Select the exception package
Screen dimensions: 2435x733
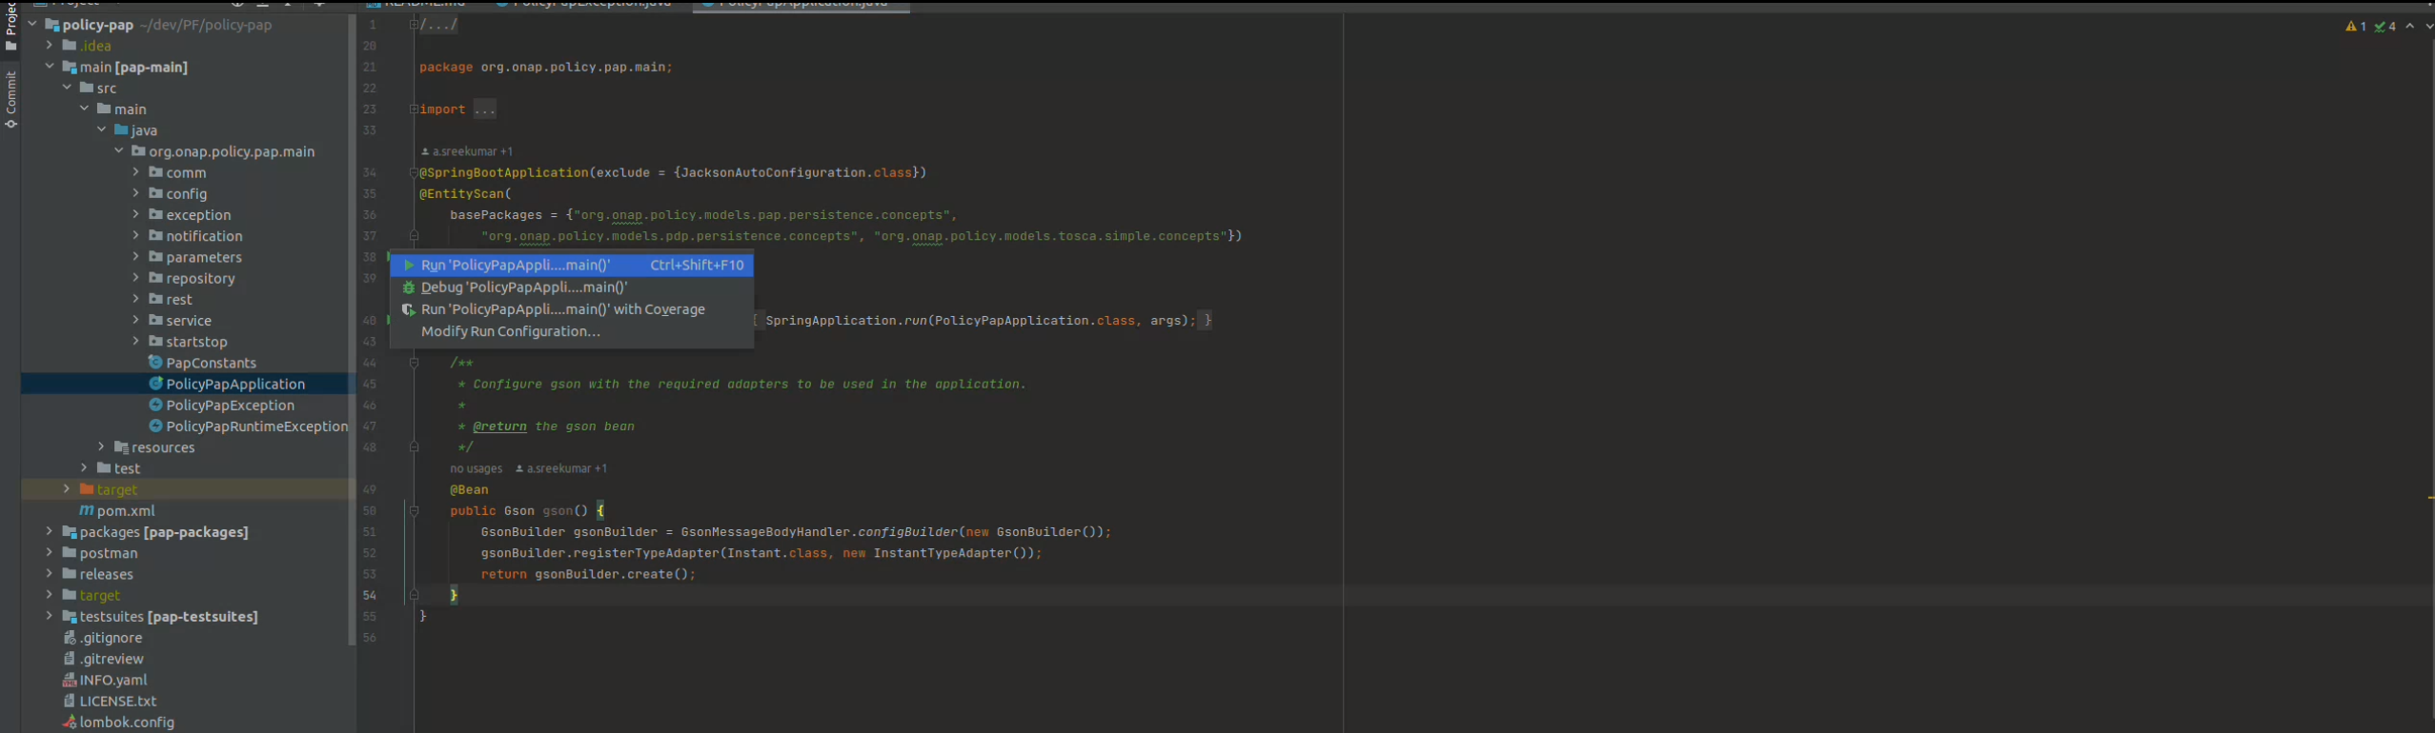point(198,215)
